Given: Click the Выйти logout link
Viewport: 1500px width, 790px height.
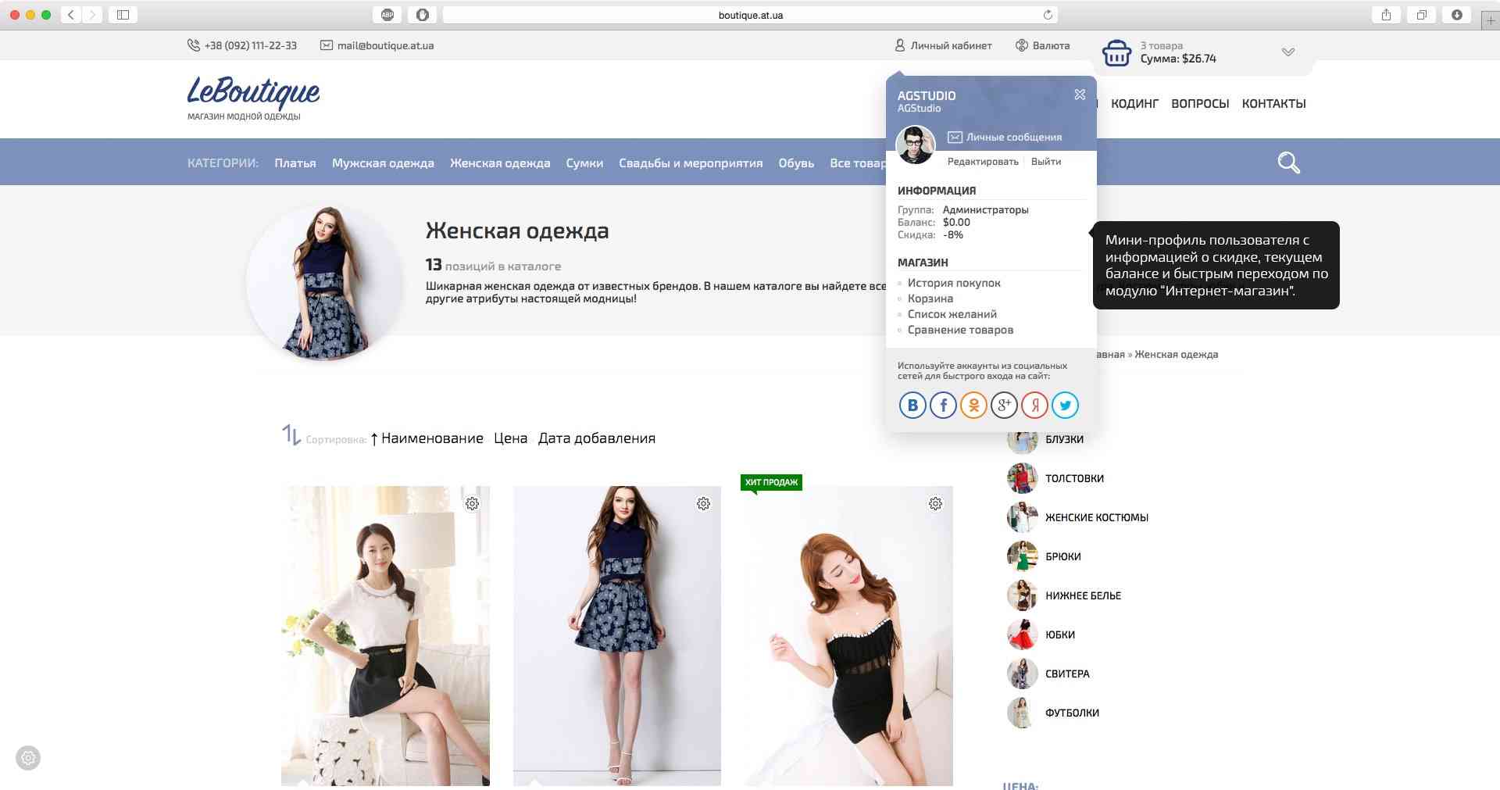Looking at the screenshot, I should pyautogui.click(x=1045, y=162).
